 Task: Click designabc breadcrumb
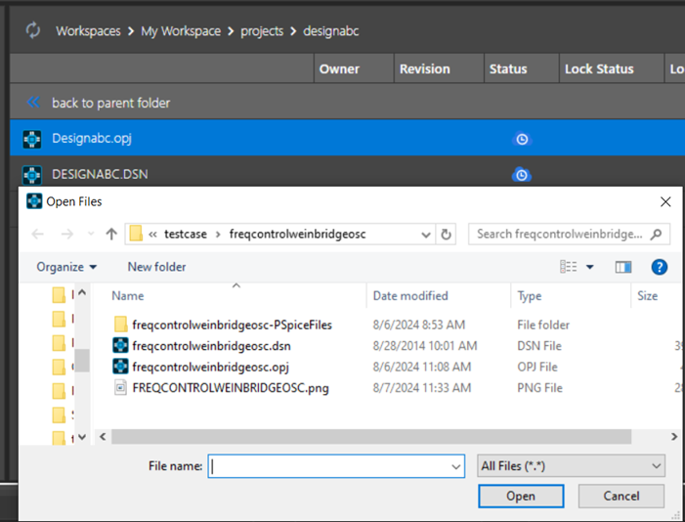click(x=330, y=31)
